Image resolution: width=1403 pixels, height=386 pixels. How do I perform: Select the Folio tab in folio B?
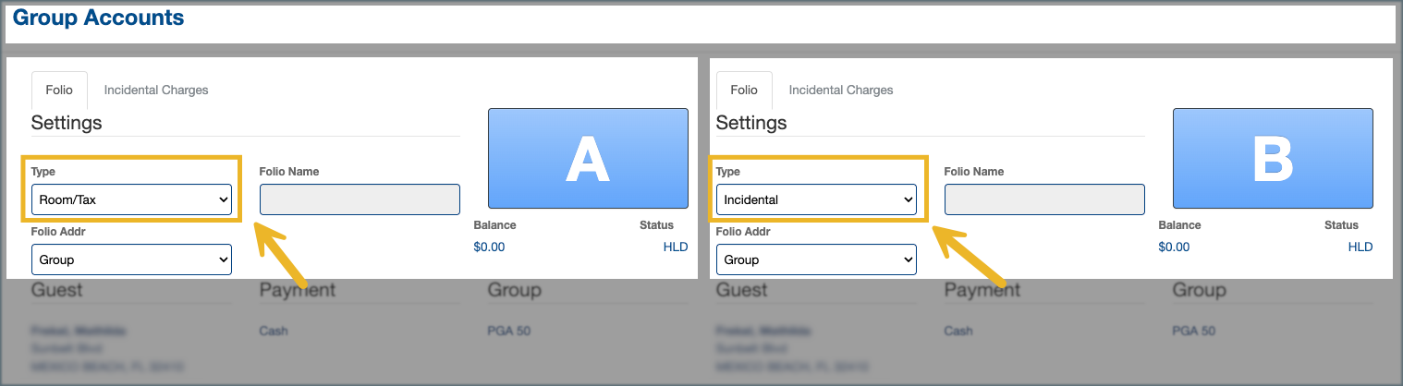744,90
